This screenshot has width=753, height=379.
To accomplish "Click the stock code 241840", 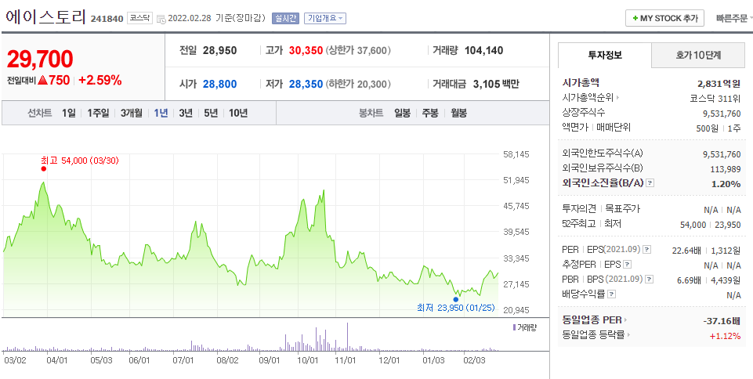I will [106, 20].
